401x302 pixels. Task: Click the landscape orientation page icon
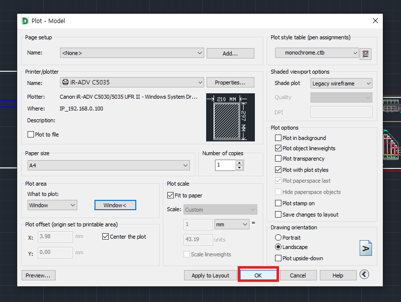[x=366, y=248]
